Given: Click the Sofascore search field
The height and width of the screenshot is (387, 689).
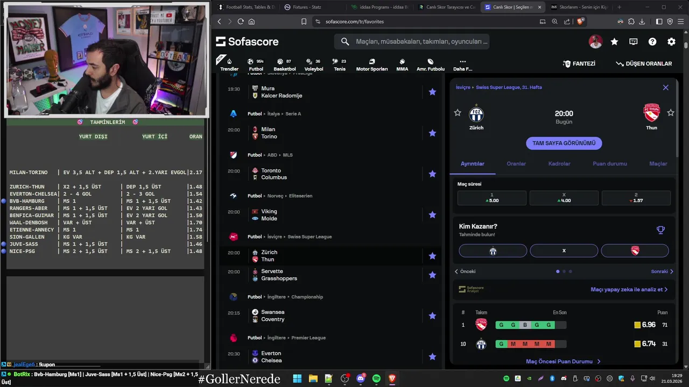Looking at the screenshot, I should tap(412, 41).
